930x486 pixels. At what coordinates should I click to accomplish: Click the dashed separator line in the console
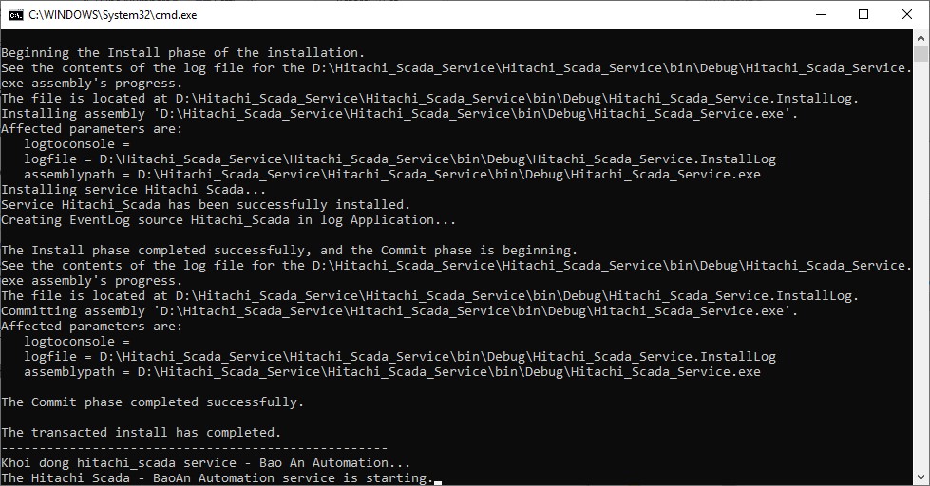194,448
